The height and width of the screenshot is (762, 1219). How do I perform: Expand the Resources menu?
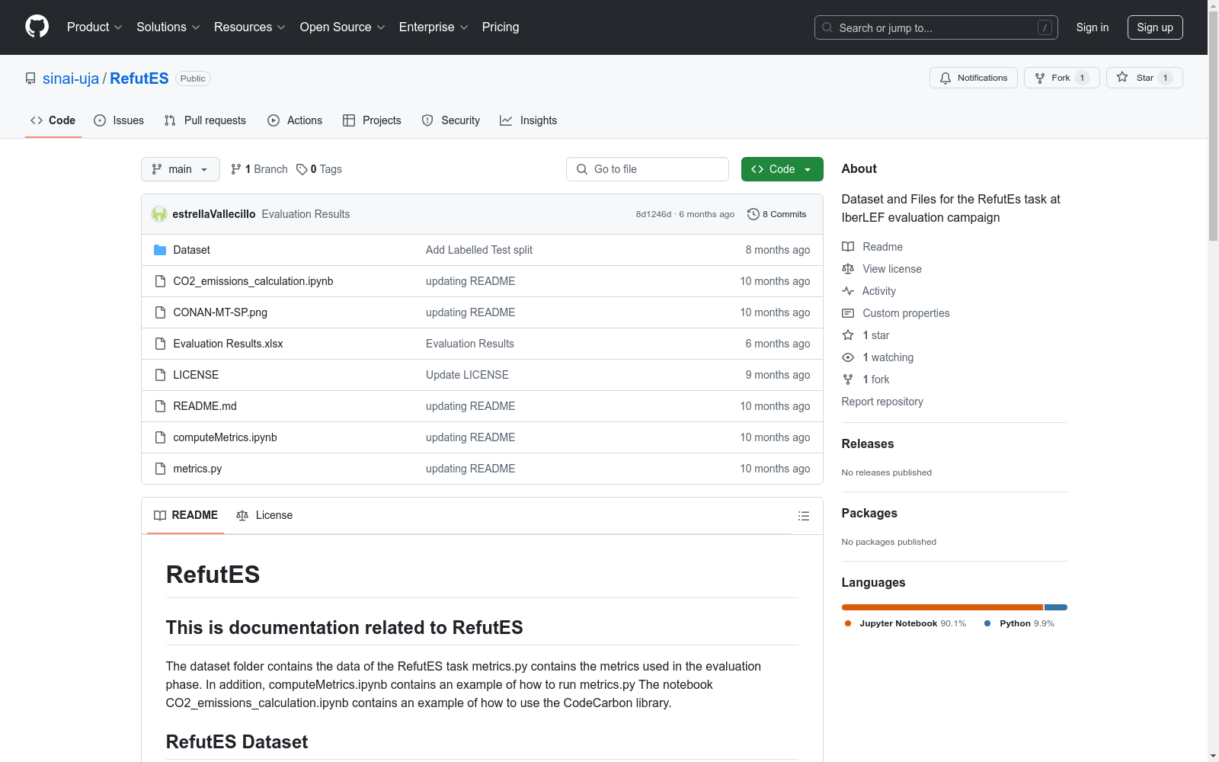250,27
